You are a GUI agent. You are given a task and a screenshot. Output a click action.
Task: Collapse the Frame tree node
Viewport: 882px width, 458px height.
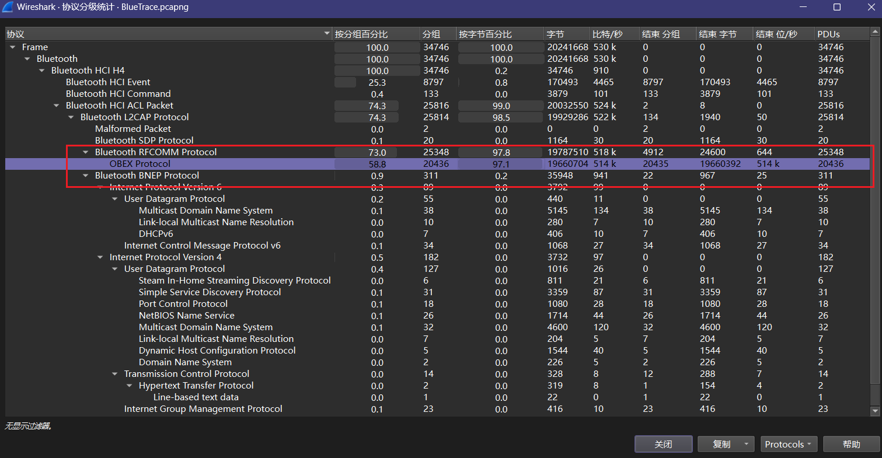[13, 47]
